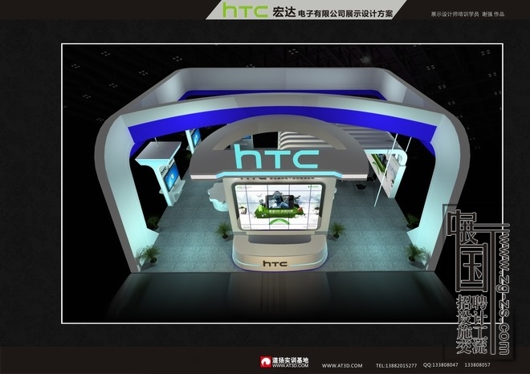530x374 pixels.
Task: Click the phone number TEL:13882015277
Action: (x=396, y=365)
